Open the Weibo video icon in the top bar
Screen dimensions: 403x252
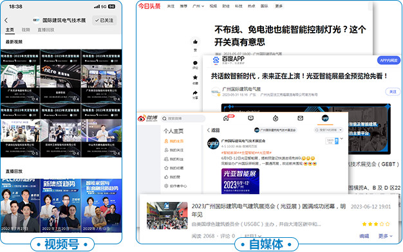pyautogui.click(x=250, y=118)
